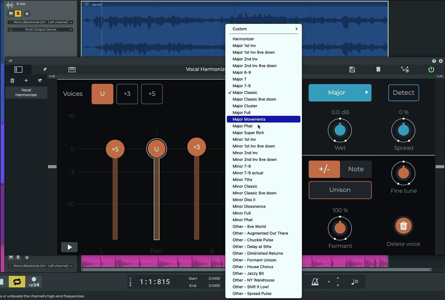Expand the Custom submenu

(x=264, y=29)
